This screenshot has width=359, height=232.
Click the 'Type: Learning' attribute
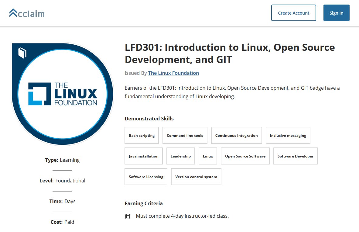point(62,160)
